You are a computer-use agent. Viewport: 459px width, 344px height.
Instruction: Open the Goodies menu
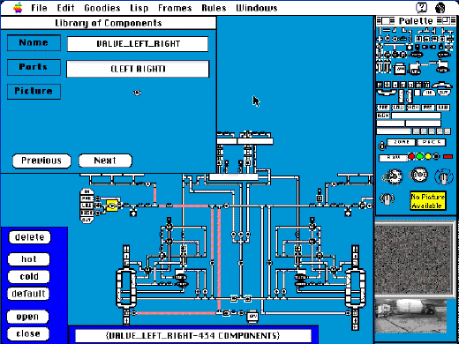coord(102,8)
